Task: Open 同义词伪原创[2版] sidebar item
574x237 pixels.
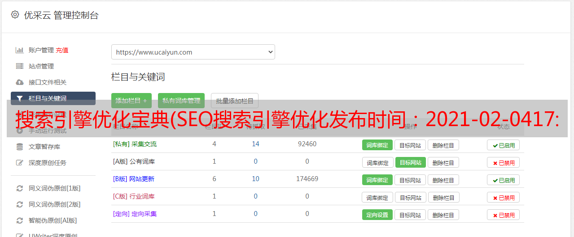Action: 55,204
